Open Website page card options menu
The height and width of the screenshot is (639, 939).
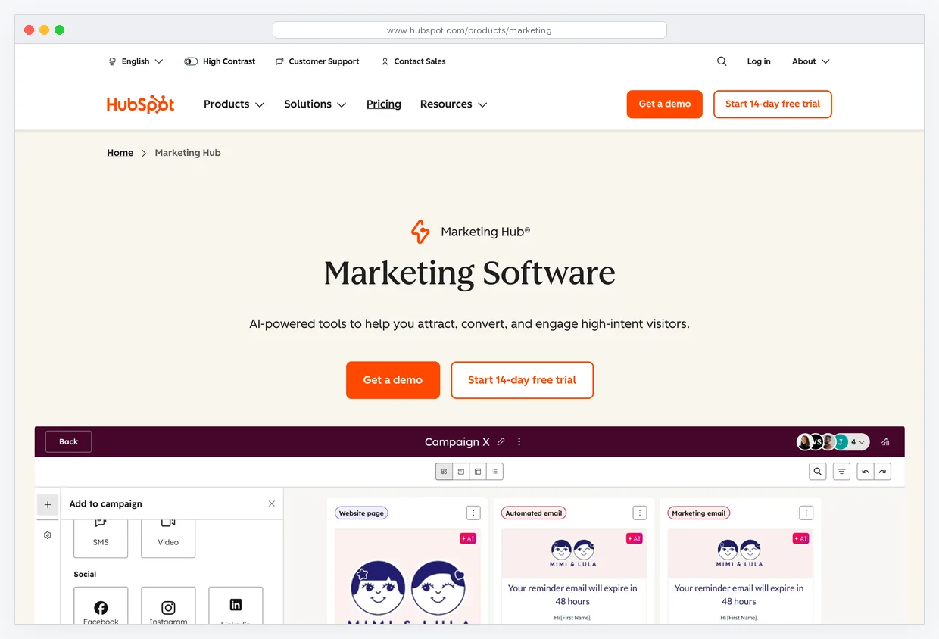473,513
